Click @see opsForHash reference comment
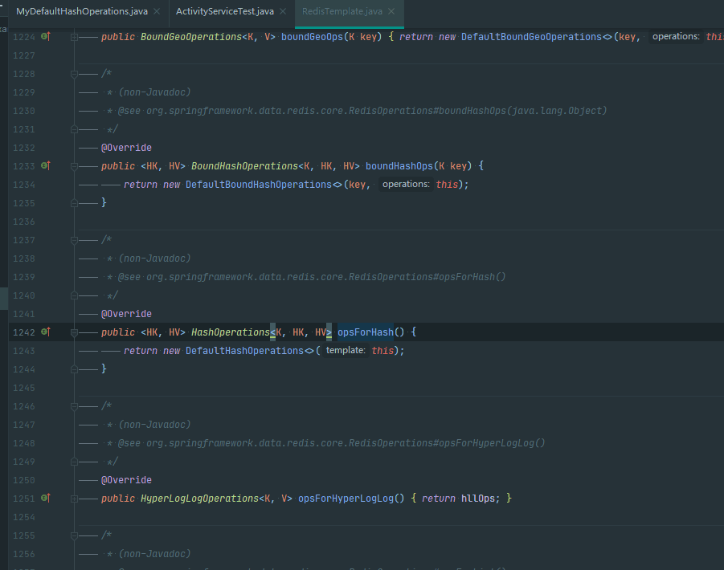Screen dimensions: 724x570 pyautogui.click(x=312, y=277)
